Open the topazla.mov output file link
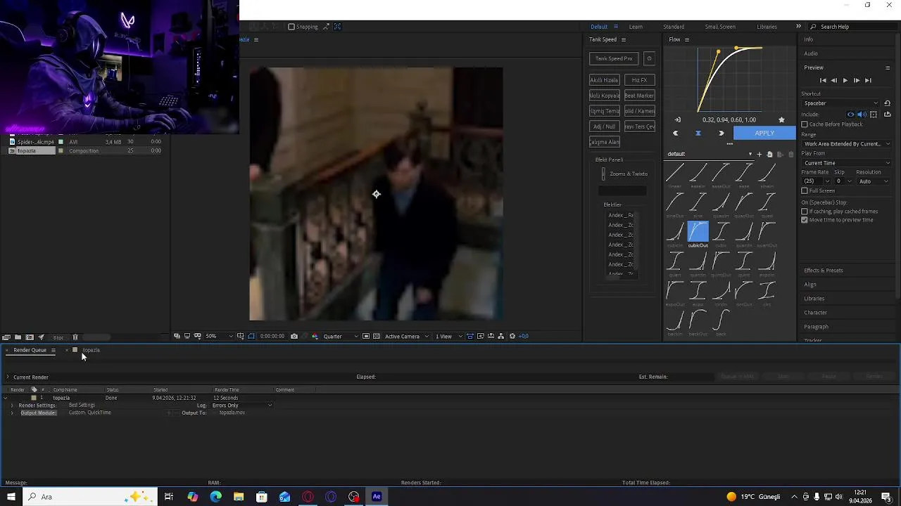 click(232, 413)
